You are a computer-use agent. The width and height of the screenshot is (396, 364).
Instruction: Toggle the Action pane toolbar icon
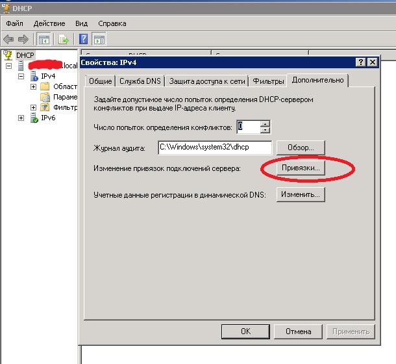(99, 39)
